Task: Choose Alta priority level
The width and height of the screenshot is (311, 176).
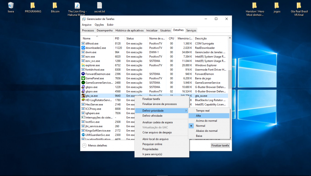Action: (198, 116)
